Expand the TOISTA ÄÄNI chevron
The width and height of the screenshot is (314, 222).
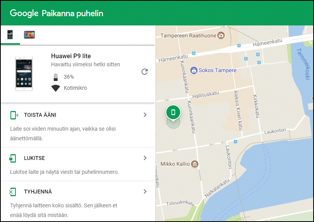pos(145,114)
